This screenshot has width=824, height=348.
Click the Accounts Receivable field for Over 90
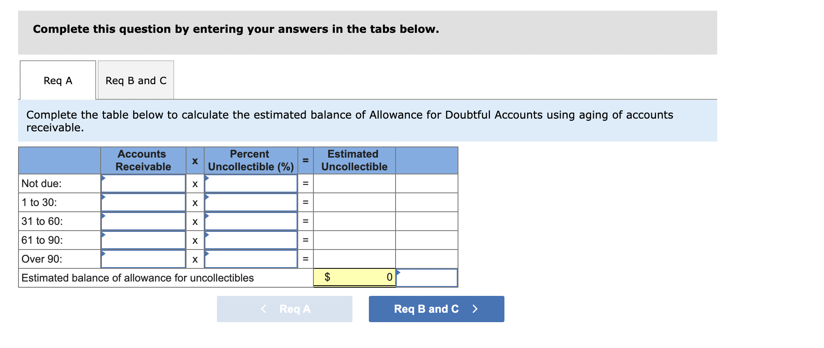point(143,259)
